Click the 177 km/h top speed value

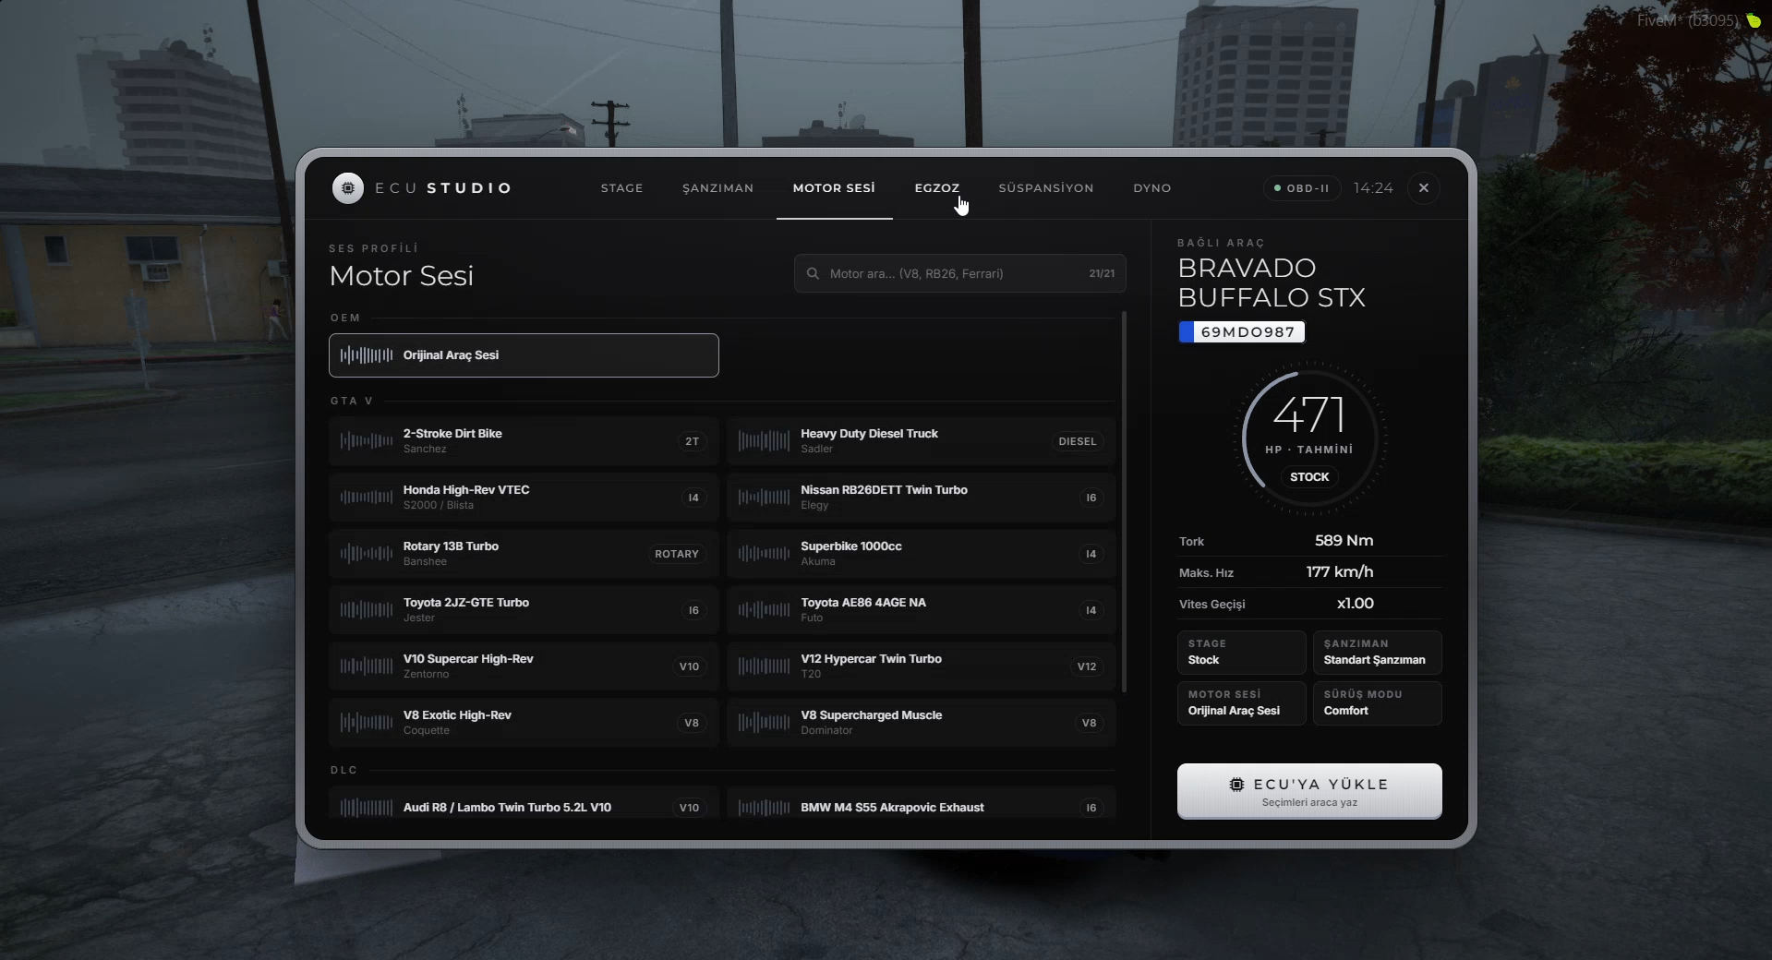click(1339, 572)
